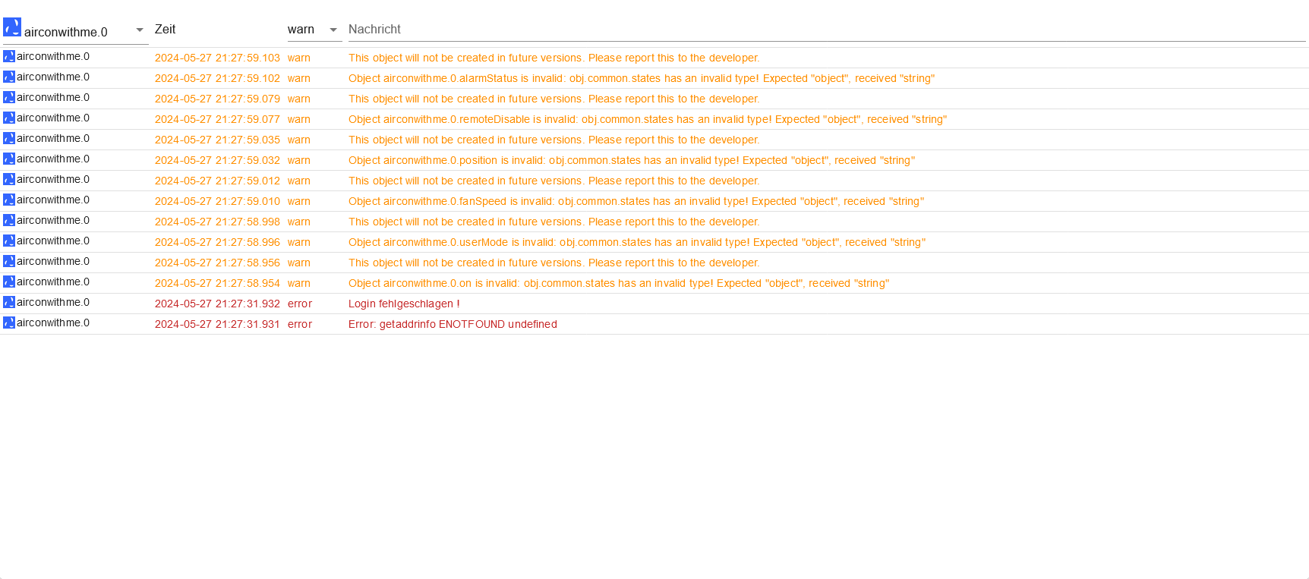Open the warn severity level dropdown
Image resolution: width=1309 pixels, height=579 pixels.
click(x=314, y=30)
